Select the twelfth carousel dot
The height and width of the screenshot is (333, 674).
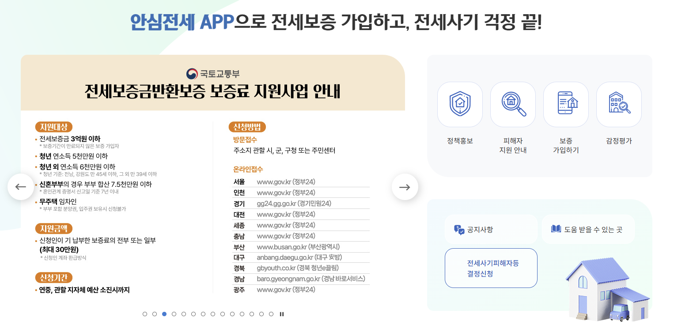tap(252, 314)
